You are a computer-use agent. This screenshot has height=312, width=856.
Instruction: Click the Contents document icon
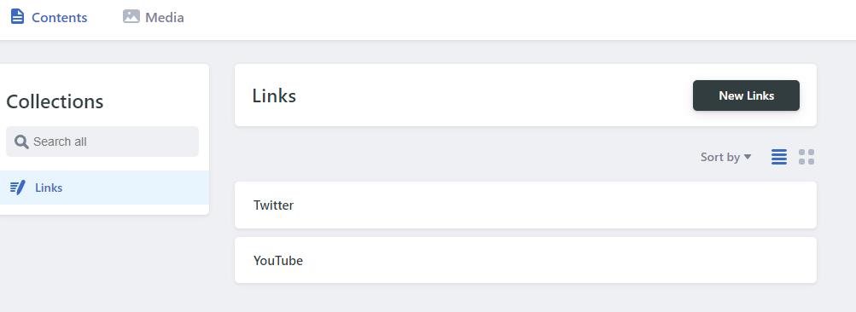[x=17, y=16]
